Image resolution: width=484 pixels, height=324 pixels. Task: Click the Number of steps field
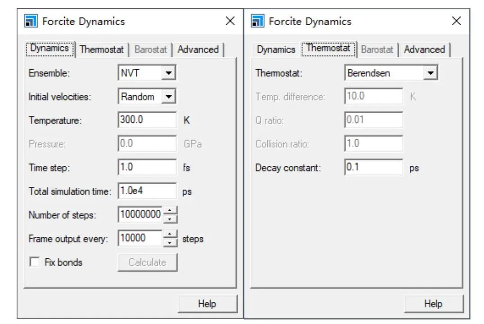coord(140,214)
